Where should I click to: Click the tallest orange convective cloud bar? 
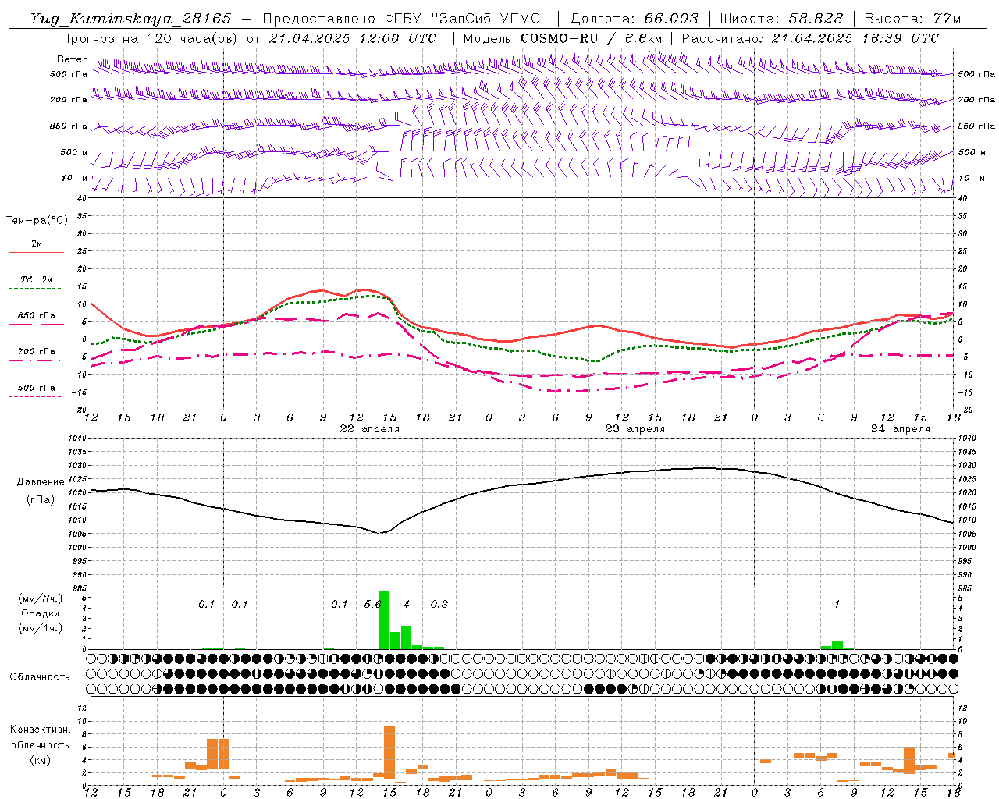point(389,751)
